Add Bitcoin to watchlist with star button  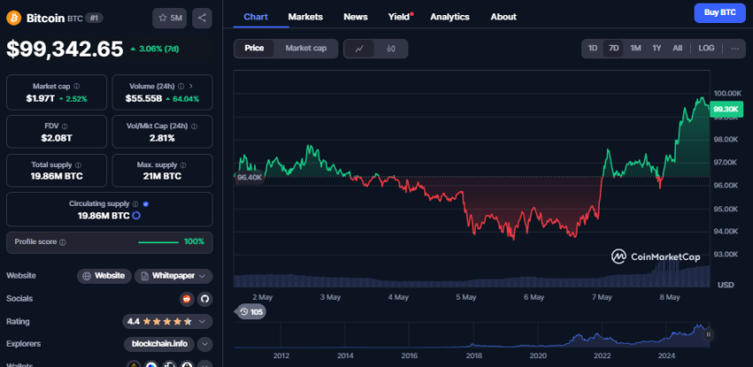coord(170,17)
